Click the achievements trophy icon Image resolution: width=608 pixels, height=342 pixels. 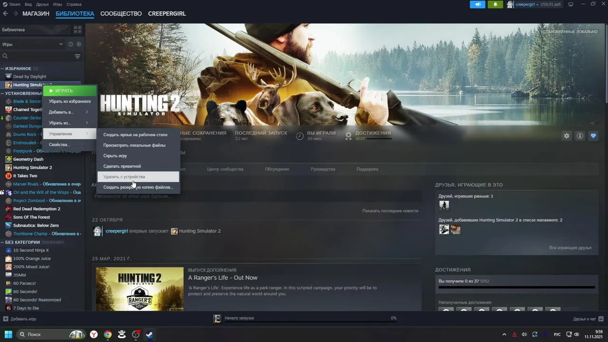coord(348,136)
